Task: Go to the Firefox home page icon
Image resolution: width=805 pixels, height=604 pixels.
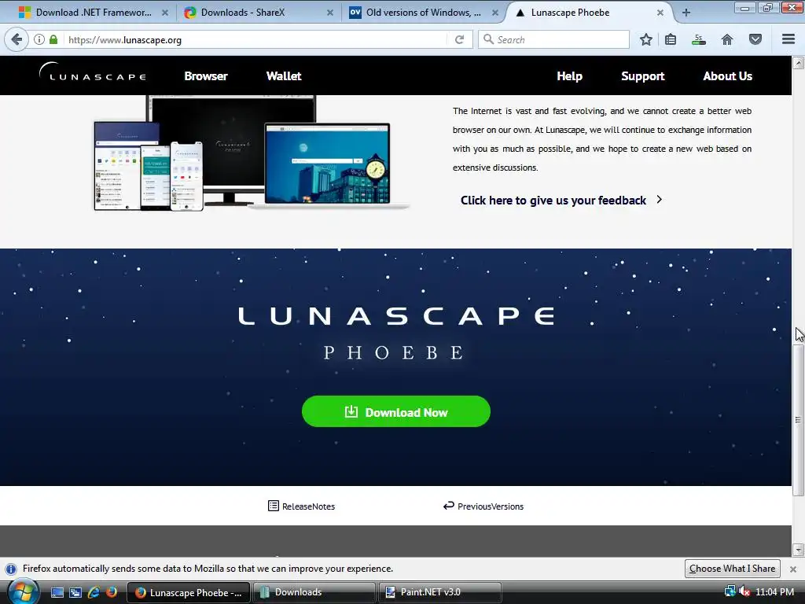Action: 727,39
